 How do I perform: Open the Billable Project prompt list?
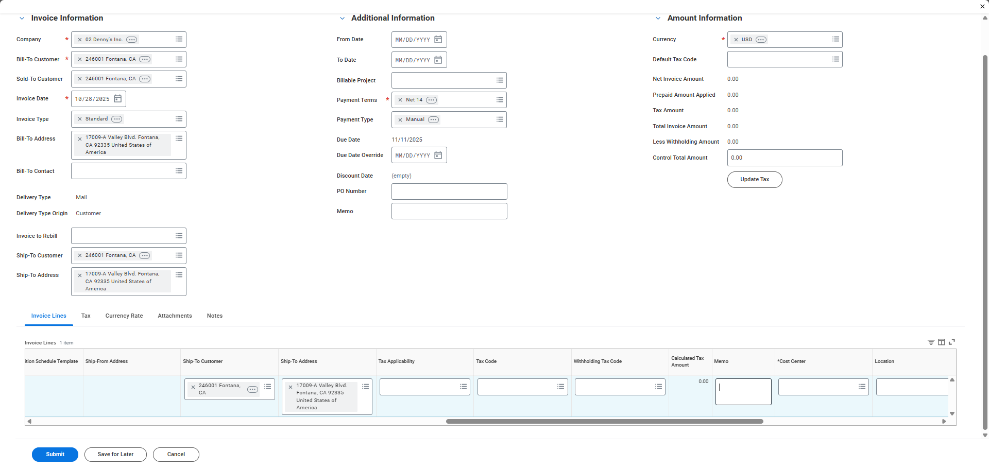point(500,80)
